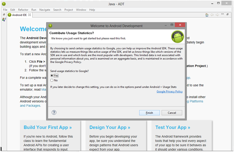Click the dialog title bar Android icon
Viewport: 234px width, 152px height.
pos(50,26)
